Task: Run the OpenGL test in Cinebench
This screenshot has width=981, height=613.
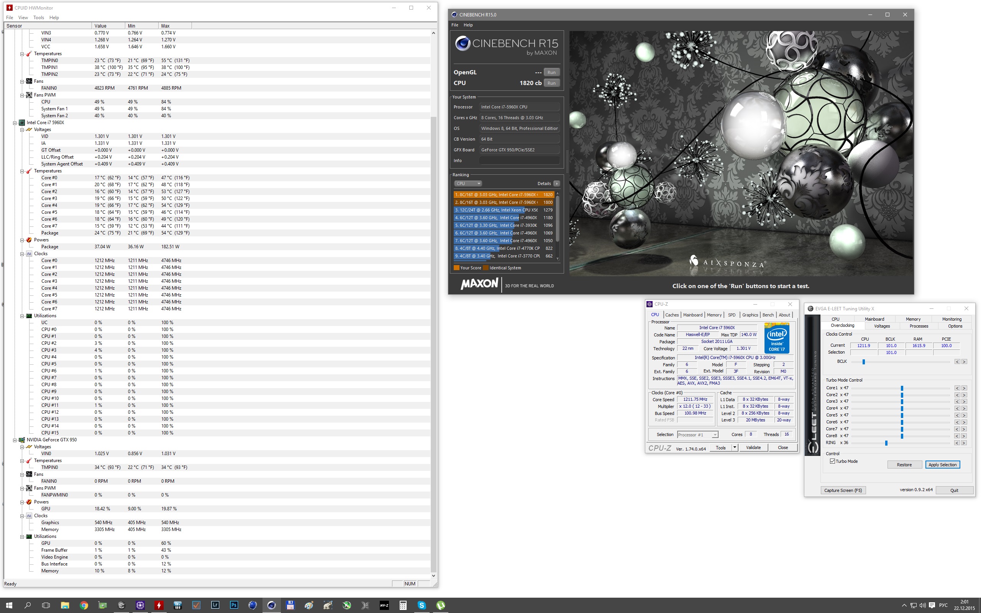Action: pos(551,72)
